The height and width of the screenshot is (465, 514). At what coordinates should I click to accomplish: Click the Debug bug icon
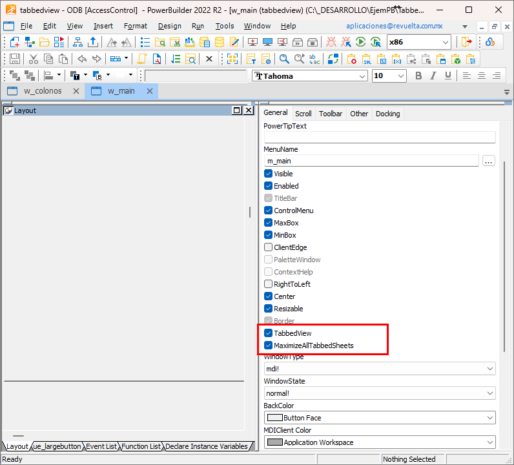click(331, 42)
